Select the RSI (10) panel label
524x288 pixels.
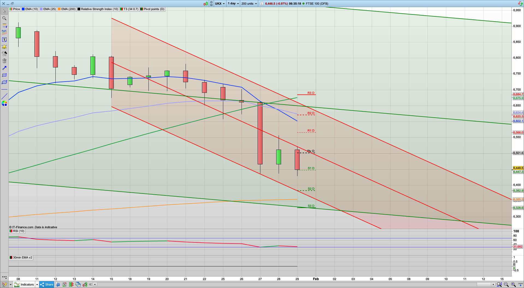[17, 231]
